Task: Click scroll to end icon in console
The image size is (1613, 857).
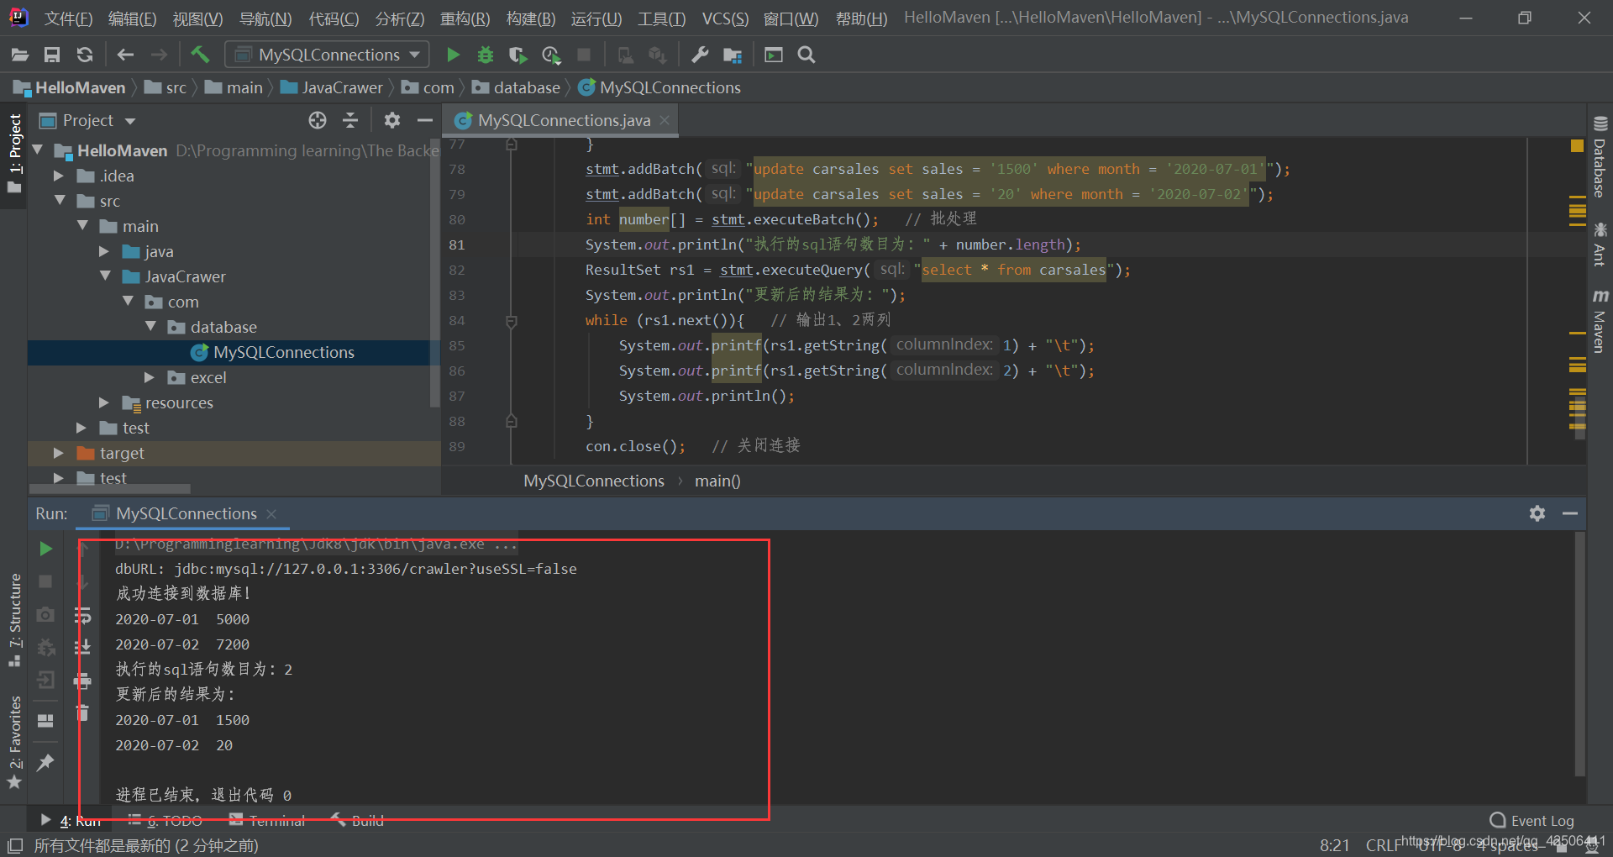Action: click(82, 647)
